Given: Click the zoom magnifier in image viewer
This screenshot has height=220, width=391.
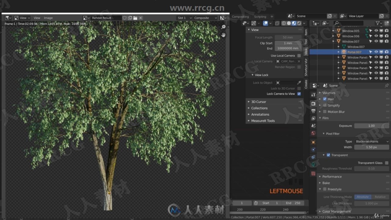Looking at the screenshot, I should coord(224,27).
